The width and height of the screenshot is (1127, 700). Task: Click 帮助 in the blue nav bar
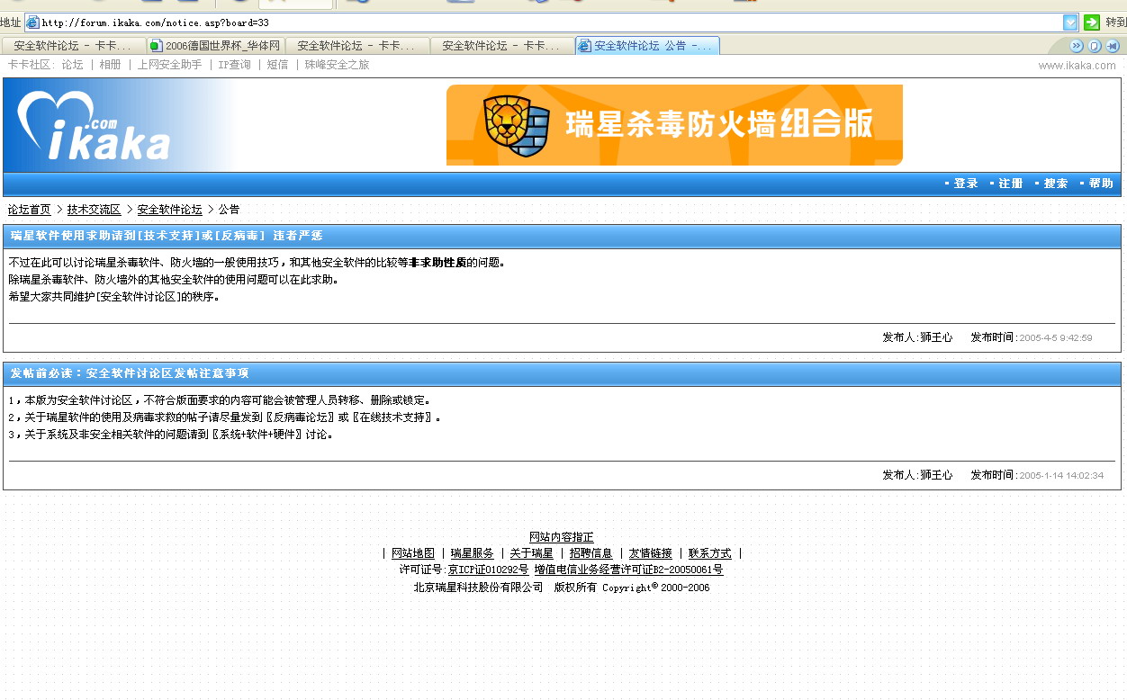[x=1101, y=184]
